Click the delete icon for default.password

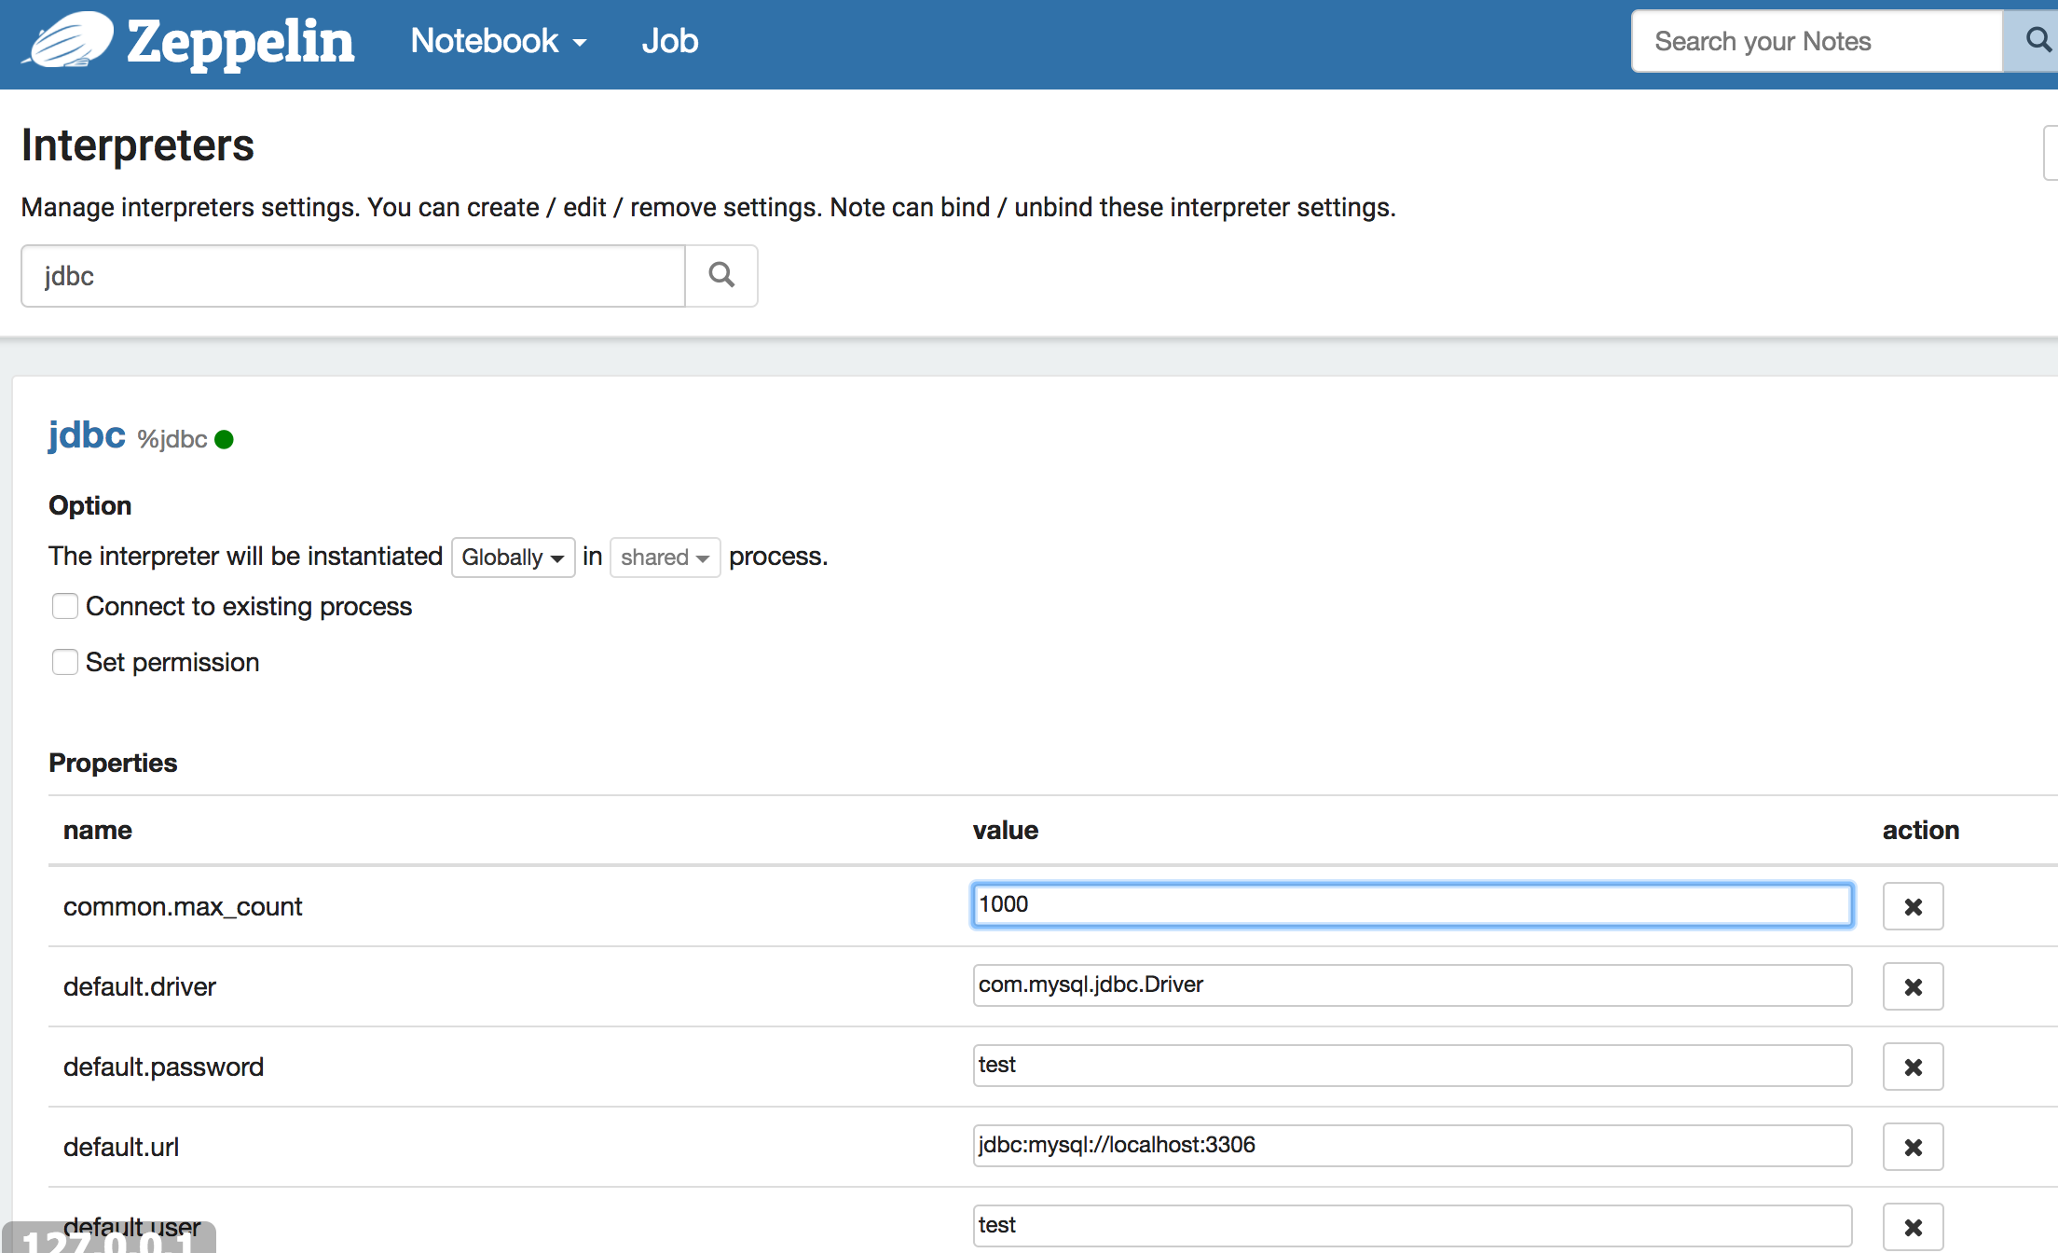1911,1065
